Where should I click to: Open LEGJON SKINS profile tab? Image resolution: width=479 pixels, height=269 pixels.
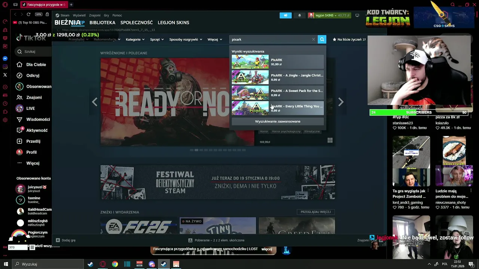[x=173, y=22]
